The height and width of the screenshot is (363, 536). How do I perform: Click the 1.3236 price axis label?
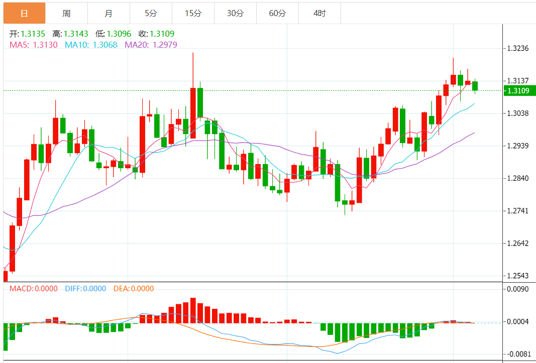(x=518, y=48)
